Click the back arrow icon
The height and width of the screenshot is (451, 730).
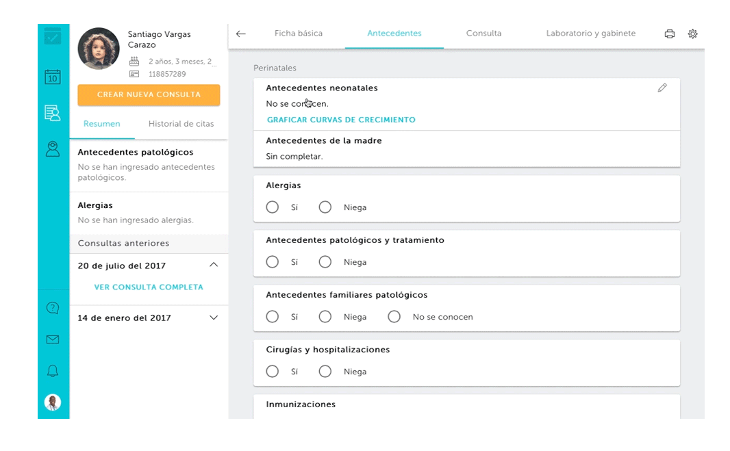pos(240,34)
